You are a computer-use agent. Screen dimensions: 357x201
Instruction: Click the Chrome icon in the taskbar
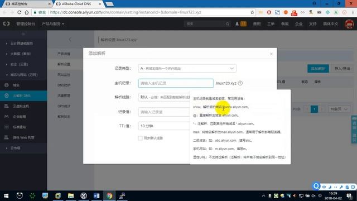pos(109,196)
